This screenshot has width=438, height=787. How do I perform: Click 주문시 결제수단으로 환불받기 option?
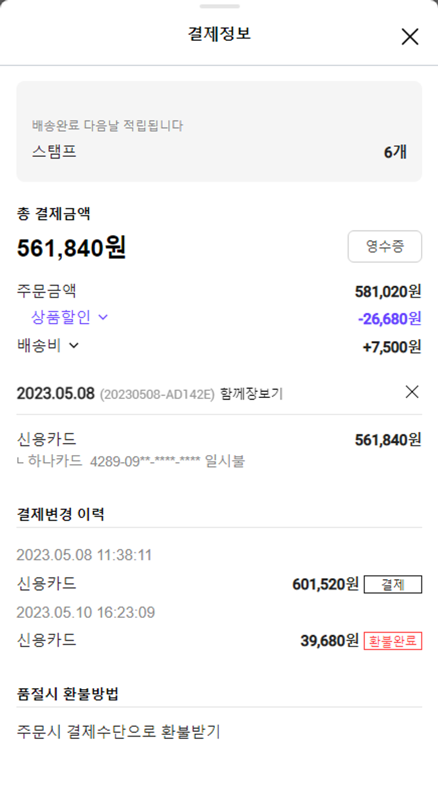(x=119, y=731)
